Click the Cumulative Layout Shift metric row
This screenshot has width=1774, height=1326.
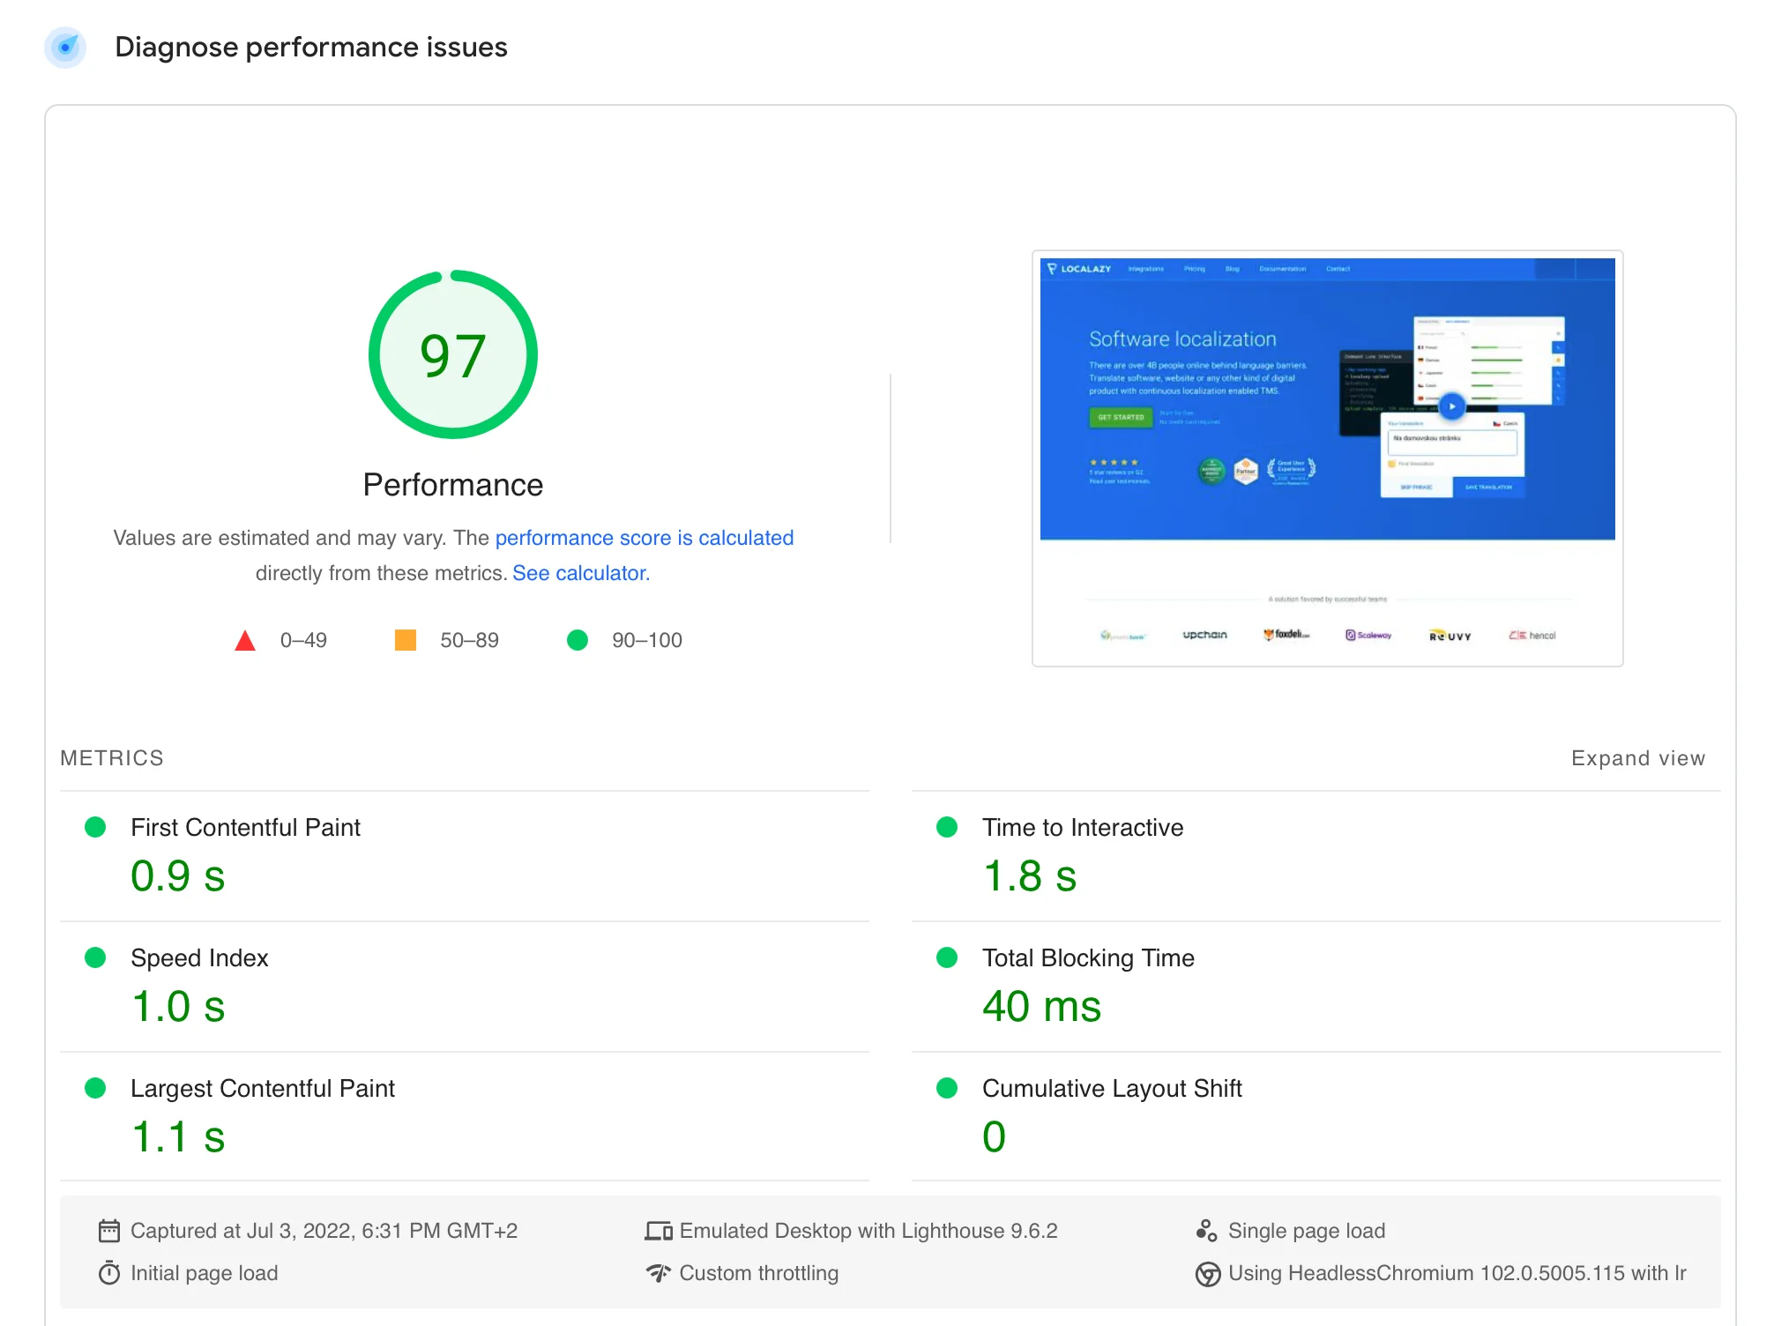[1111, 1089]
